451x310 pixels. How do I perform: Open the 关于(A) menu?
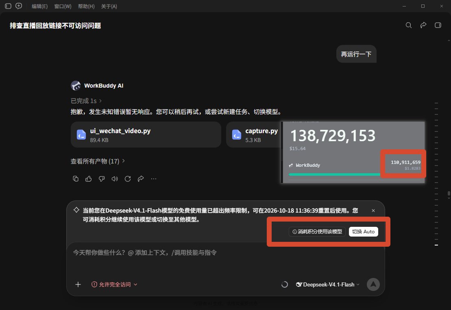pos(109,6)
